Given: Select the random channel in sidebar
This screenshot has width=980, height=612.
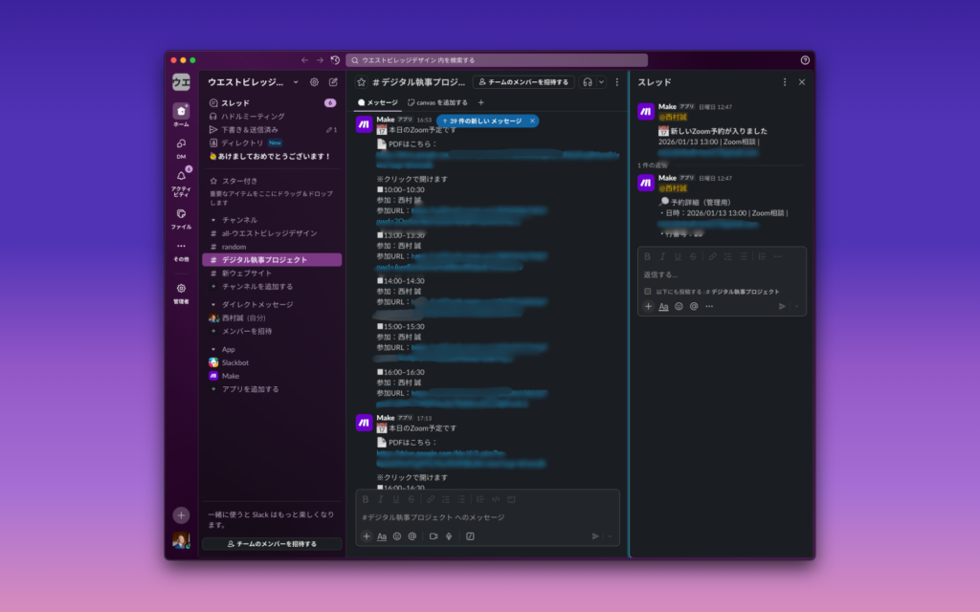Looking at the screenshot, I should 234,247.
